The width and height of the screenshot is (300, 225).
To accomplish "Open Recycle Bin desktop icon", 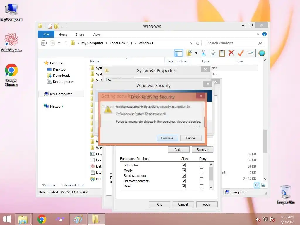I will [x=285, y=195].
